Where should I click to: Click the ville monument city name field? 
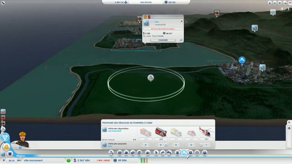(44, 160)
